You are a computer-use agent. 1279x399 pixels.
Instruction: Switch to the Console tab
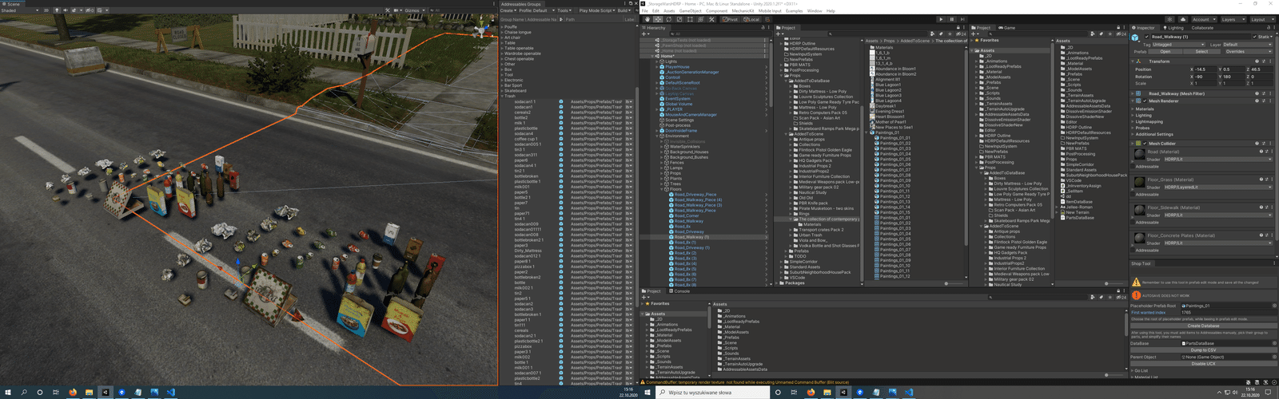(679, 290)
